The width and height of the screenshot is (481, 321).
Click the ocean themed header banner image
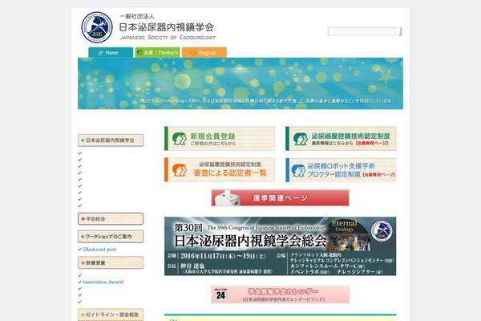[240, 83]
